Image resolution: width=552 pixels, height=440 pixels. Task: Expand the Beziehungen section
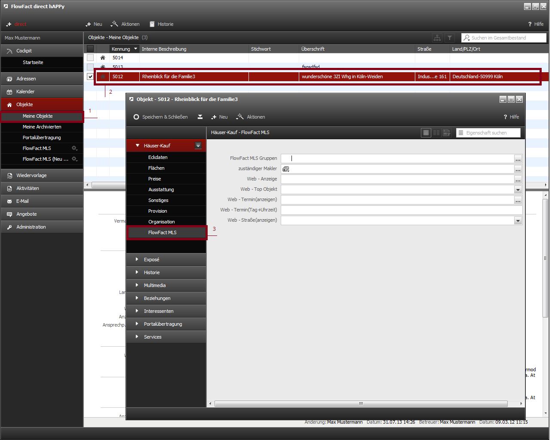(166, 298)
